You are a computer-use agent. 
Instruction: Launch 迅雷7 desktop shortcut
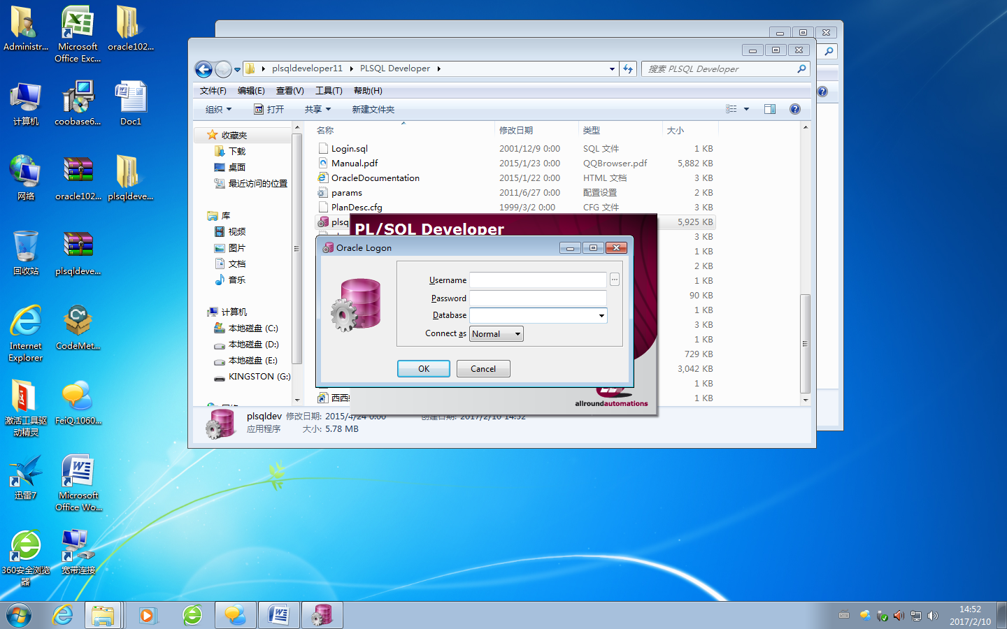pyautogui.click(x=25, y=477)
